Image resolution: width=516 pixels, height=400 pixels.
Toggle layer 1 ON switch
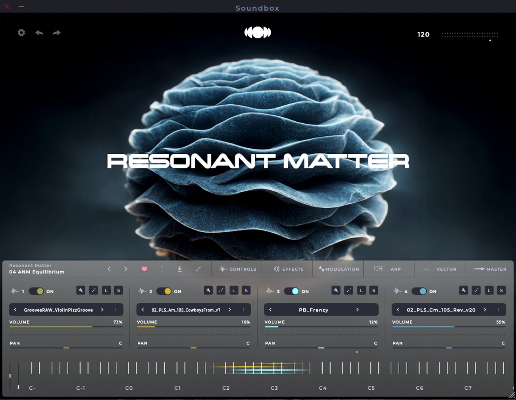click(x=37, y=291)
